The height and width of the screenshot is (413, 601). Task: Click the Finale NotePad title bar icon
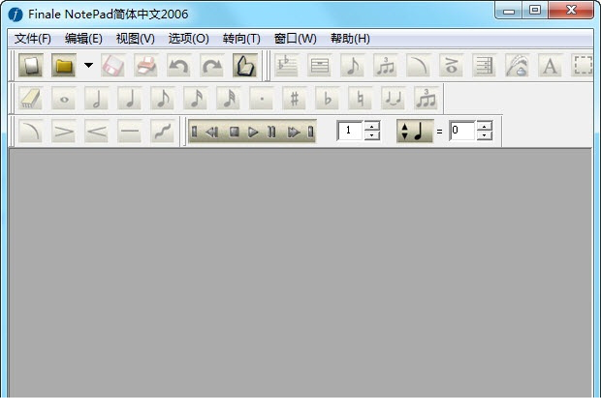click(x=16, y=15)
